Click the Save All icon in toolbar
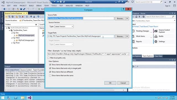Screen dimensions: 177x100 coord(24,9)
